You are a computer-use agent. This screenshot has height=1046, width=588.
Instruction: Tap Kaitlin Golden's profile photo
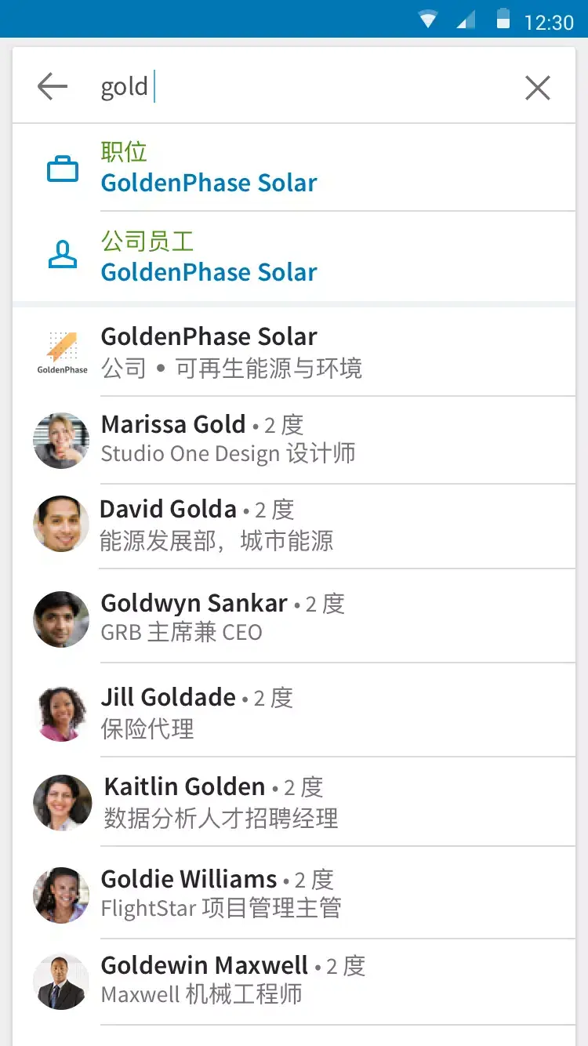pos(61,802)
